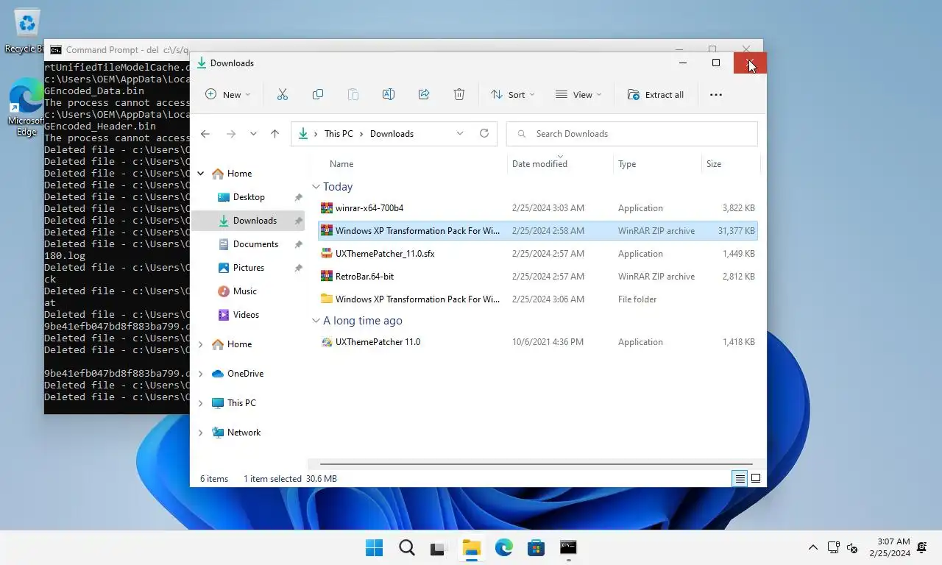Open Microsoft Store from taskbar
The width and height of the screenshot is (942, 565).
click(536, 547)
